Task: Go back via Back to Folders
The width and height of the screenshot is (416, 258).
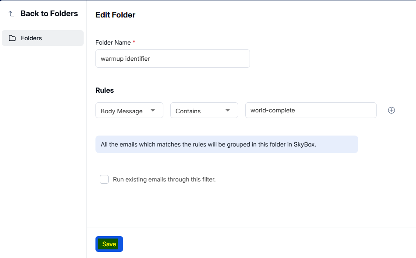Action: 49,14
